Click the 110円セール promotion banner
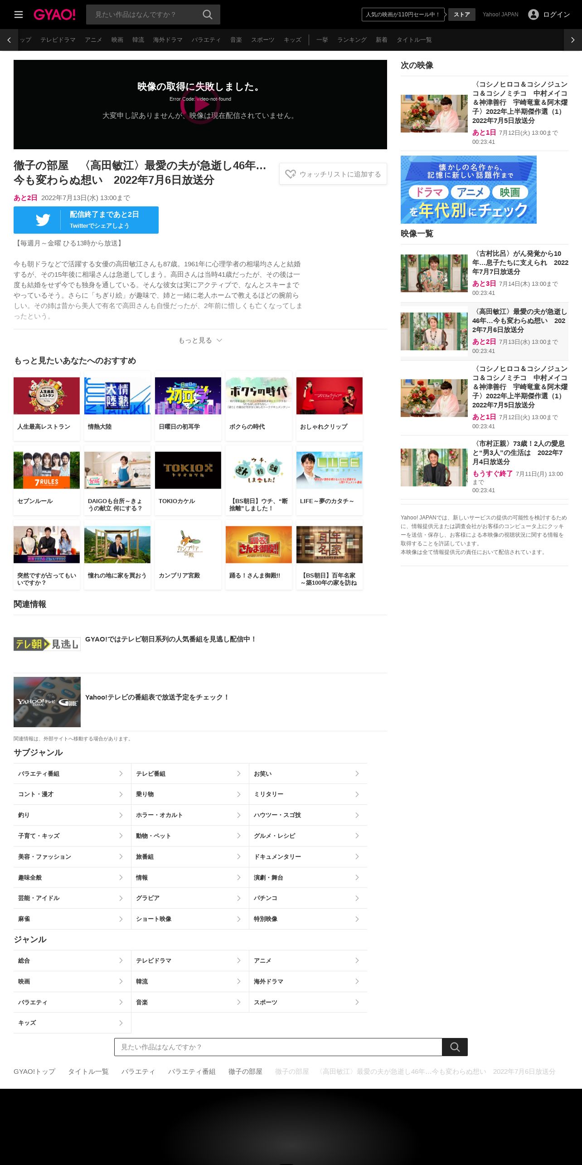Viewport: 582px width, 1165px height. point(403,15)
